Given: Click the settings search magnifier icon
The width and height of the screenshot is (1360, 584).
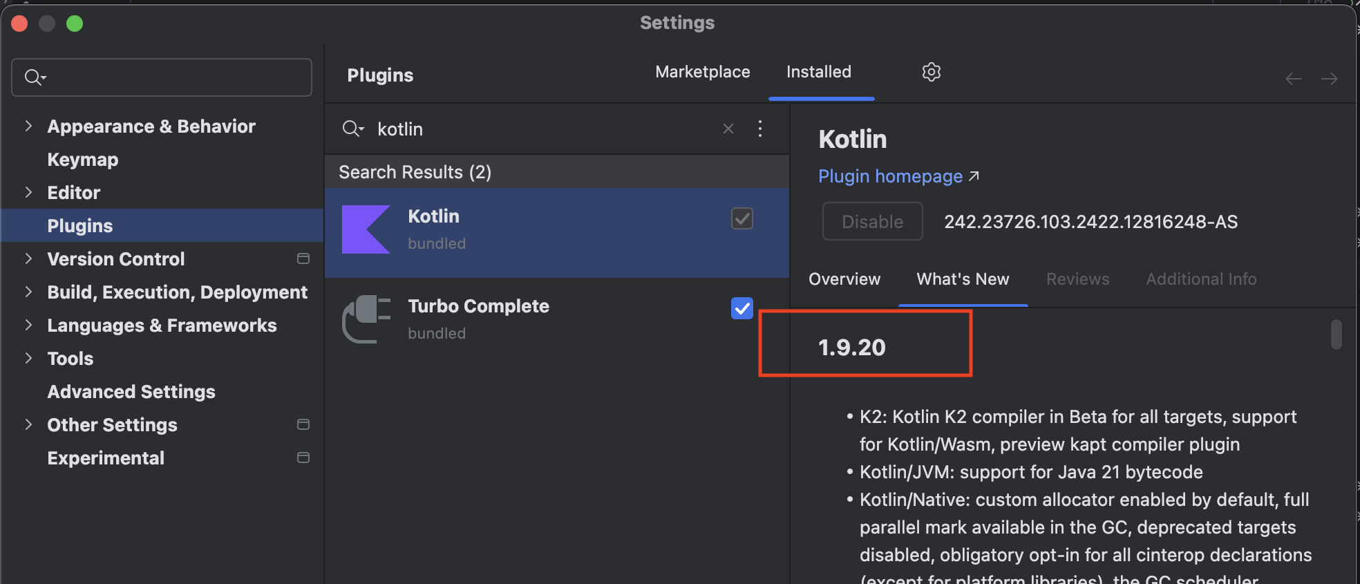Looking at the screenshot, I should pyautogui.click(x=35, y=77).
